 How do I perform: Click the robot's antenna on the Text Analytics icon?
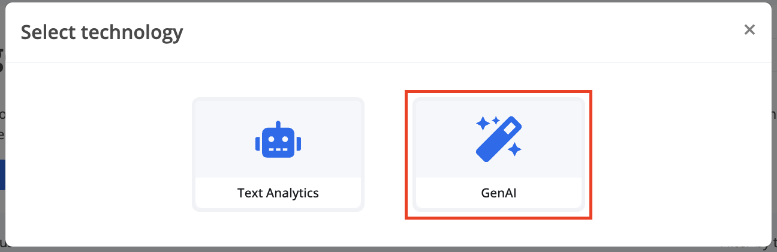(x=278, y=125)
